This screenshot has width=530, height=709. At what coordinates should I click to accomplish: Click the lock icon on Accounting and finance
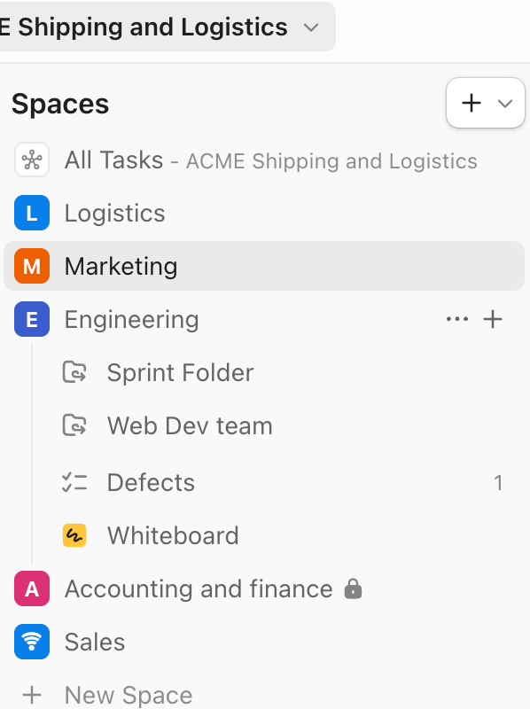point(353,588)
